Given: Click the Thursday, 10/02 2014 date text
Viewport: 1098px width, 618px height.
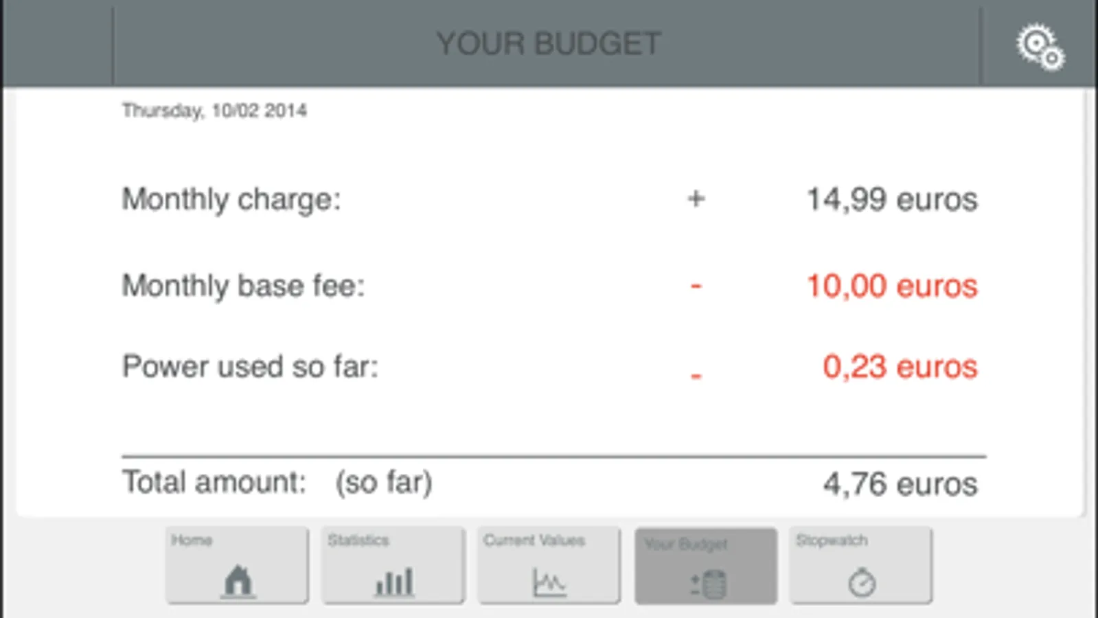Looking at the screenshot, I should click(214, 111).
